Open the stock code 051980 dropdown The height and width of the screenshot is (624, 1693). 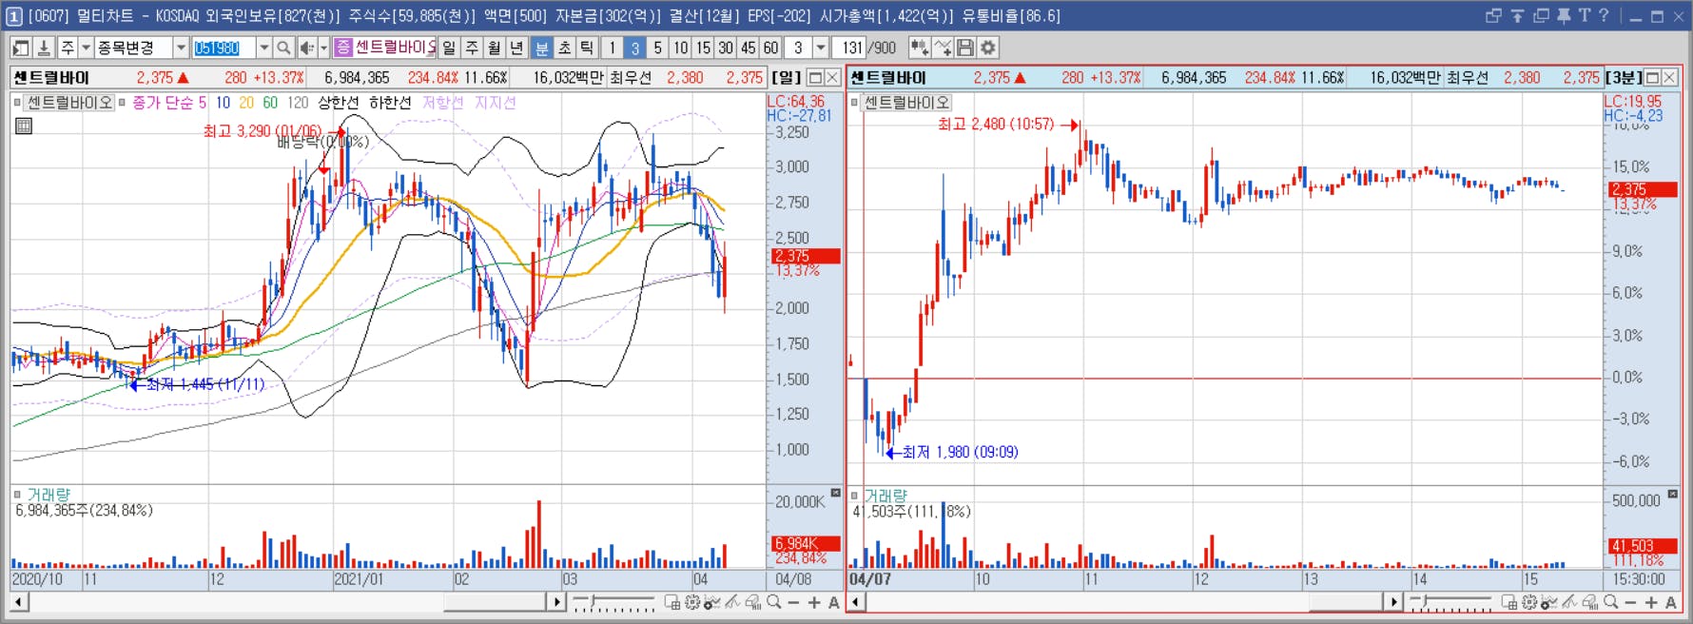pyautogui.click(x=264, y=48)
